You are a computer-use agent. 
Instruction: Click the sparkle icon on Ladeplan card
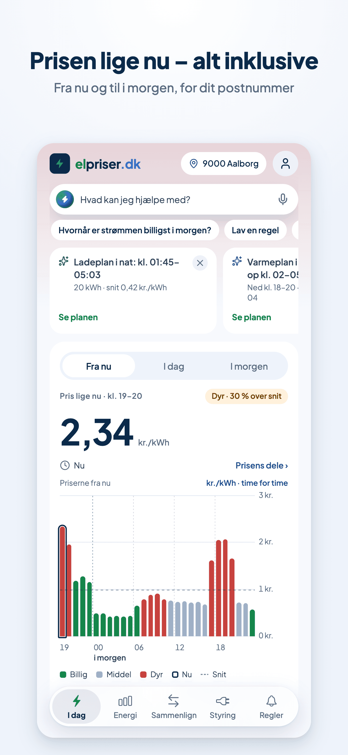pyautogui.click(x=64, y=261)
